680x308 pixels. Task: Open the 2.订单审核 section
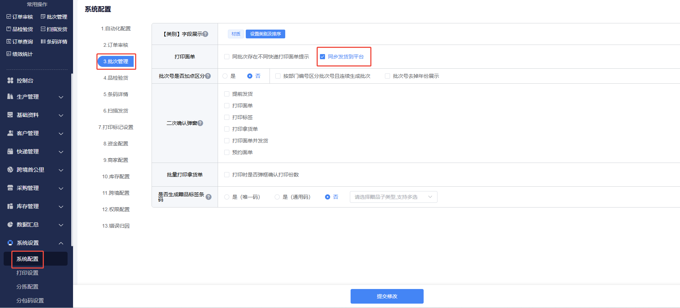tap(116, 45)
